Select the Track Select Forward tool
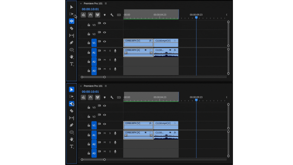293x165 pixels. (x=72, y=14)
